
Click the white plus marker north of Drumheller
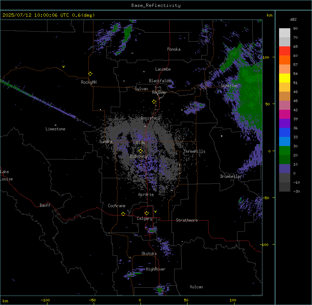coord(222,136)
